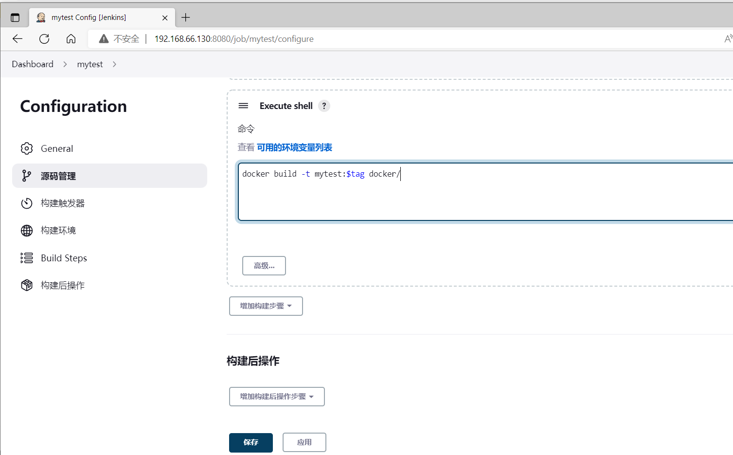The height and width of the screenshot is (455, 733).
Task: Open the 构建环境 globe icon
Action: [27, 230]
